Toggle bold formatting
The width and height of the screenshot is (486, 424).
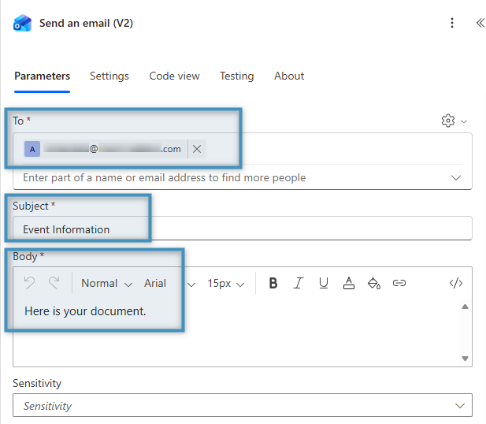point(273,283)
